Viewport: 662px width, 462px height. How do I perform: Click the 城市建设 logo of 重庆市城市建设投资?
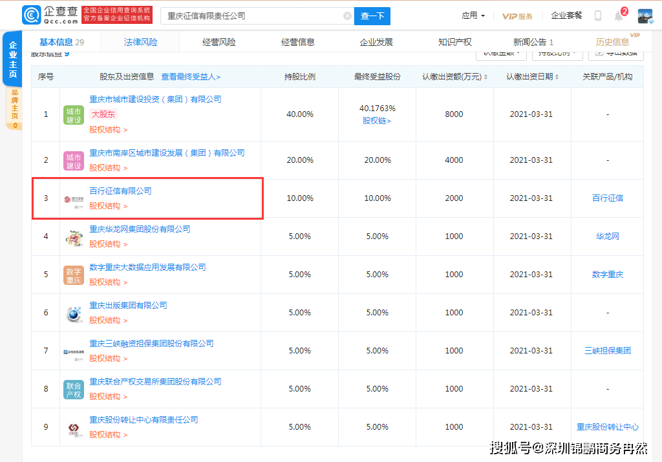click(x=74, y=115)
